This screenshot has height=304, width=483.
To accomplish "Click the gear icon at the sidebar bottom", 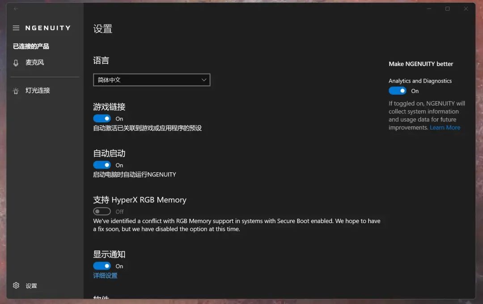I will (16, 286).
